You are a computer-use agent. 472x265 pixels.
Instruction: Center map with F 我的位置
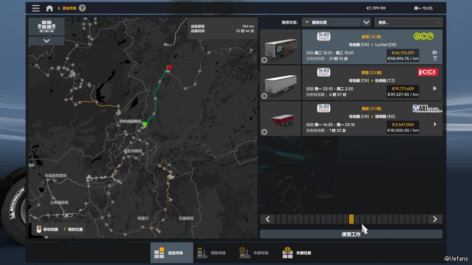pos(73,230)
